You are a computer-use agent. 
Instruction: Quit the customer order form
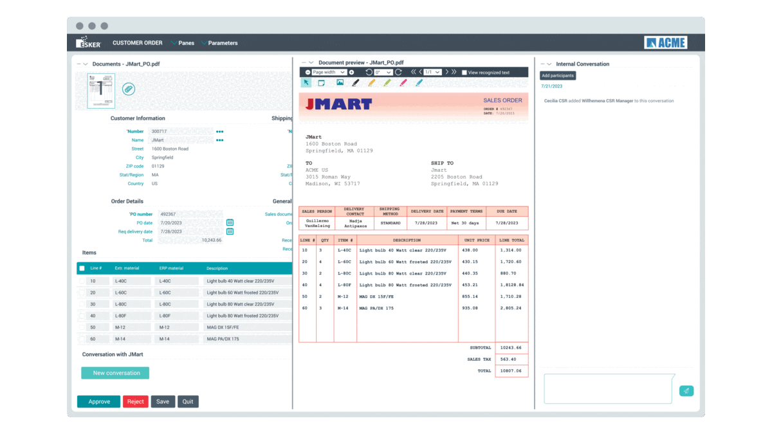188,402
